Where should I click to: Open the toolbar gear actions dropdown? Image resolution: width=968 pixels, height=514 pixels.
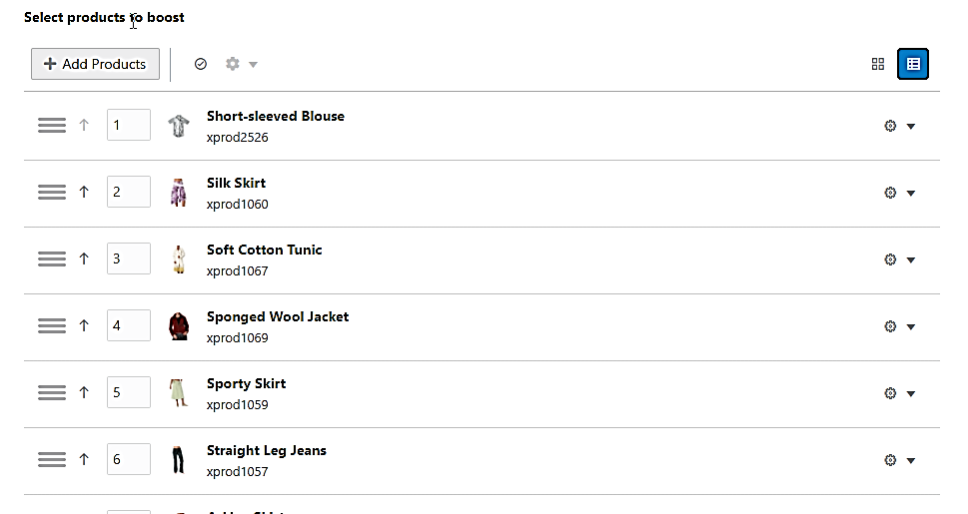241,64
